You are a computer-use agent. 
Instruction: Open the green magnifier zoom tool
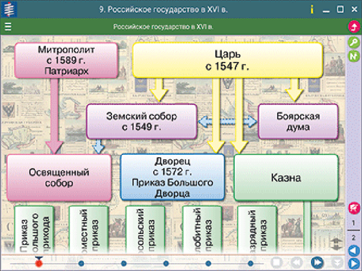(354, 42)
